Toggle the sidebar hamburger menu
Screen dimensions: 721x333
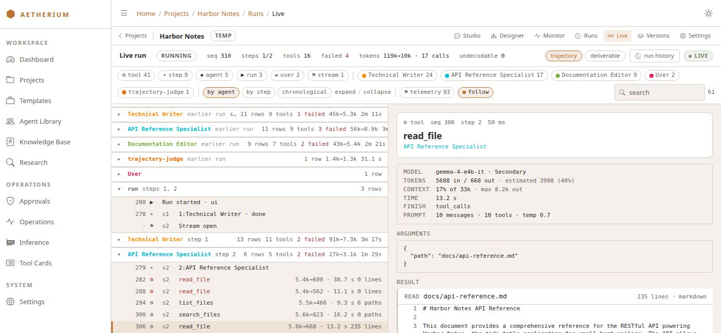tap(124, 13)
